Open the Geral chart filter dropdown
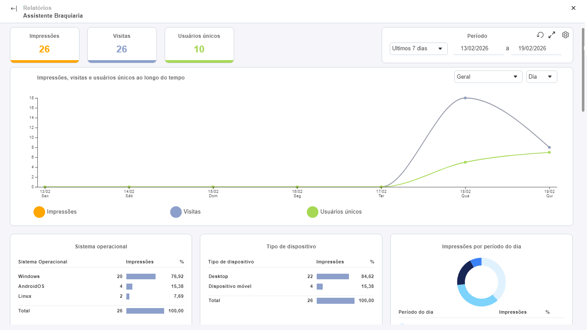The width and height of the screenshot is (587, 330). (x=488, y=76)
